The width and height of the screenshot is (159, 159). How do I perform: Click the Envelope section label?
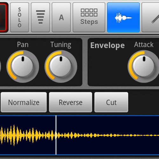[107, 45]
